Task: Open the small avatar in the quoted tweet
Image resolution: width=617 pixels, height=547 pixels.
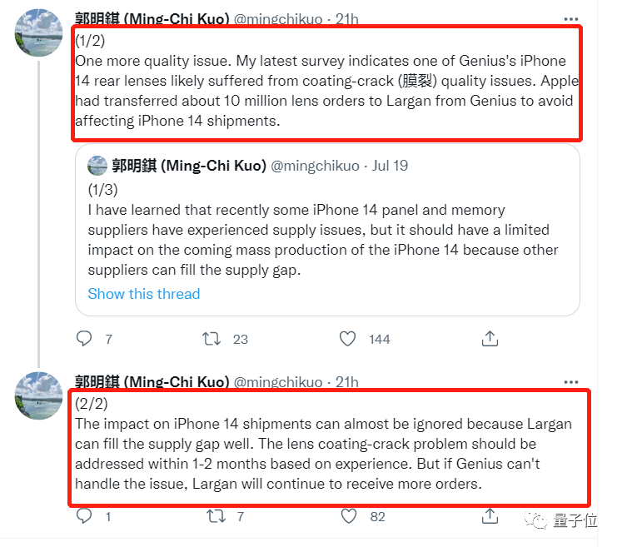Action: (97, 166)
